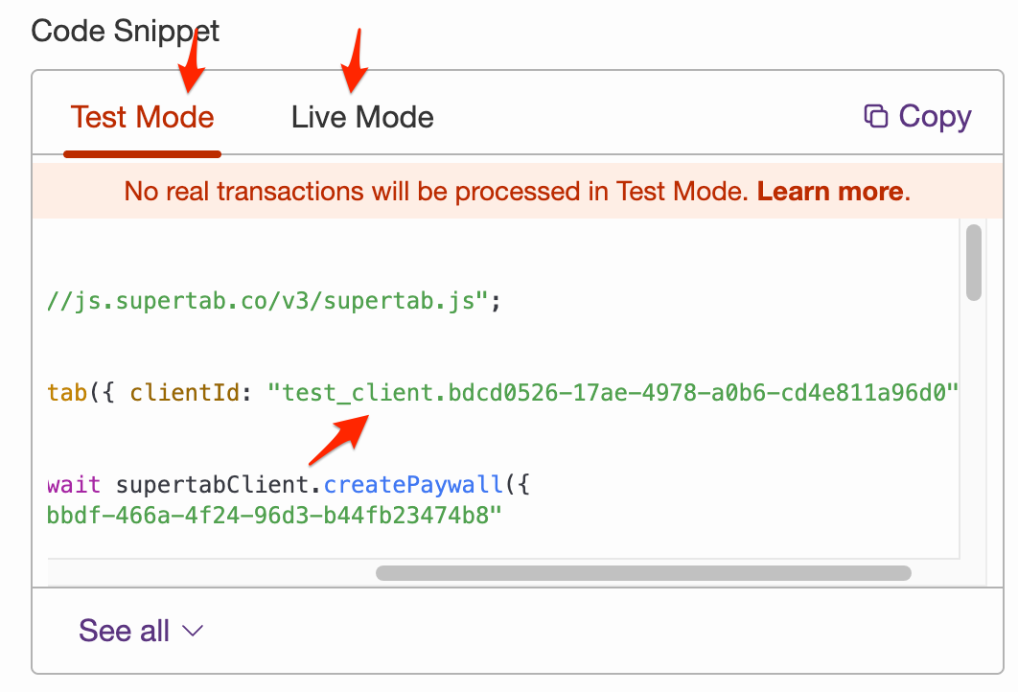Click the See all text

pos(124,631)
